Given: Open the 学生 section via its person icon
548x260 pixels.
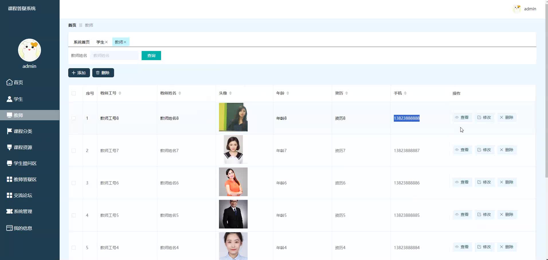Looking at the screenshot, I should point(9,99).
